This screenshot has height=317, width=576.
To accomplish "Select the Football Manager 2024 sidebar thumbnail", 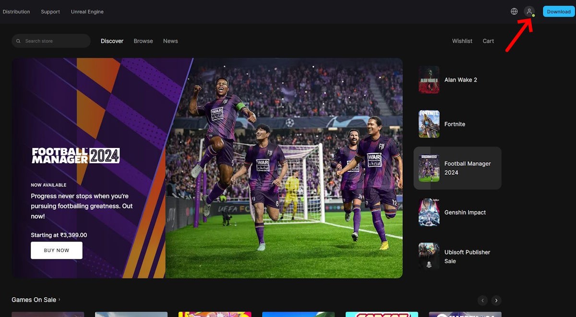I will 429,168.
